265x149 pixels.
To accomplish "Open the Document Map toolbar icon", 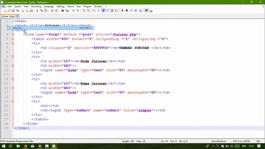I will point(112,11).
